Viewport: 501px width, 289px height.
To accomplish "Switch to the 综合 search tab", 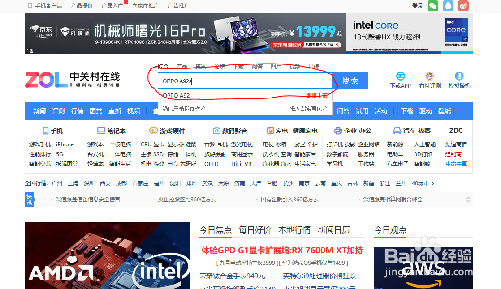I will pos(163,66).
